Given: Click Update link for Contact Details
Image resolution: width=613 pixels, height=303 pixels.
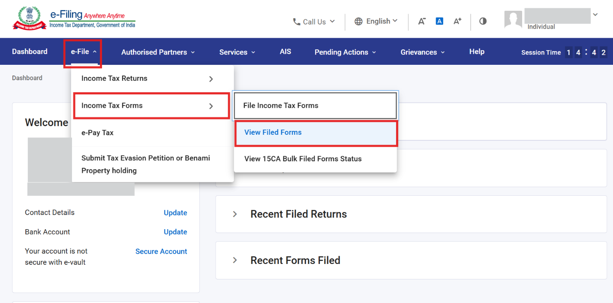Looking at the screenshot, I should (x=175, y=213).
